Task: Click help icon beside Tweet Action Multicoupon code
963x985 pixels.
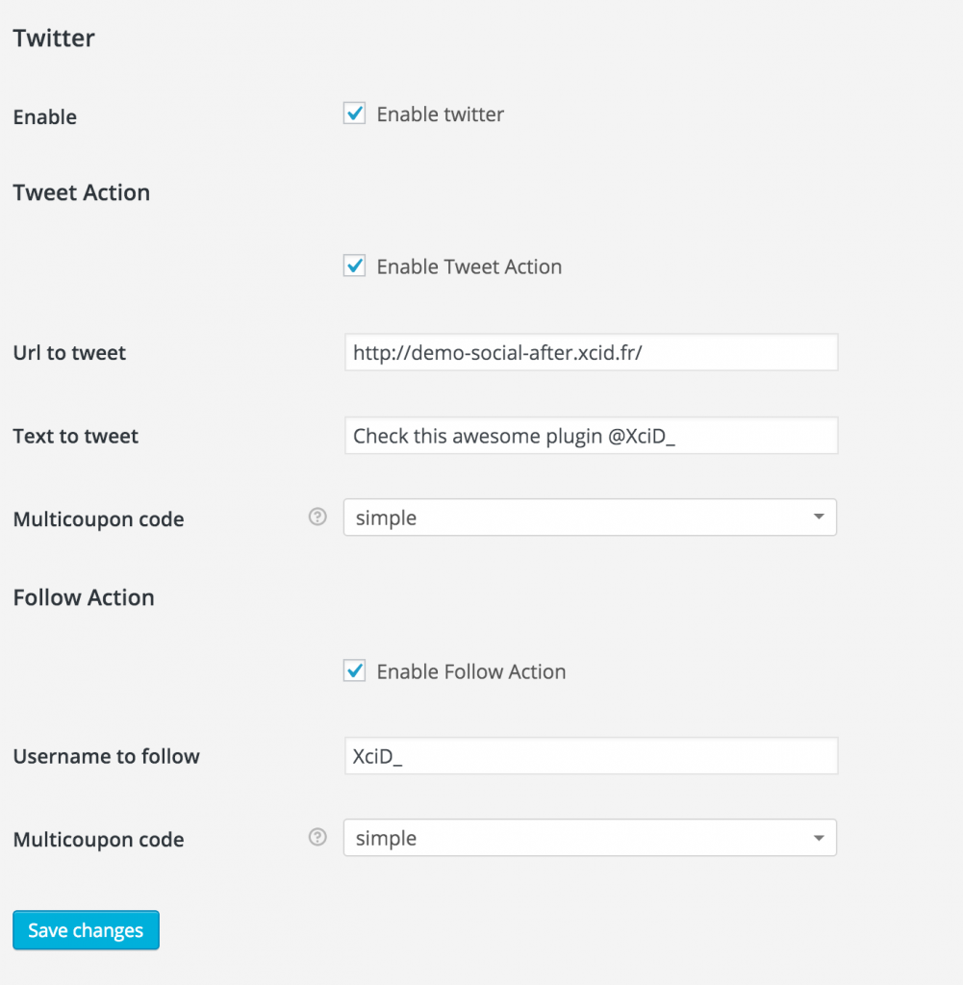Action: (317, 518)
